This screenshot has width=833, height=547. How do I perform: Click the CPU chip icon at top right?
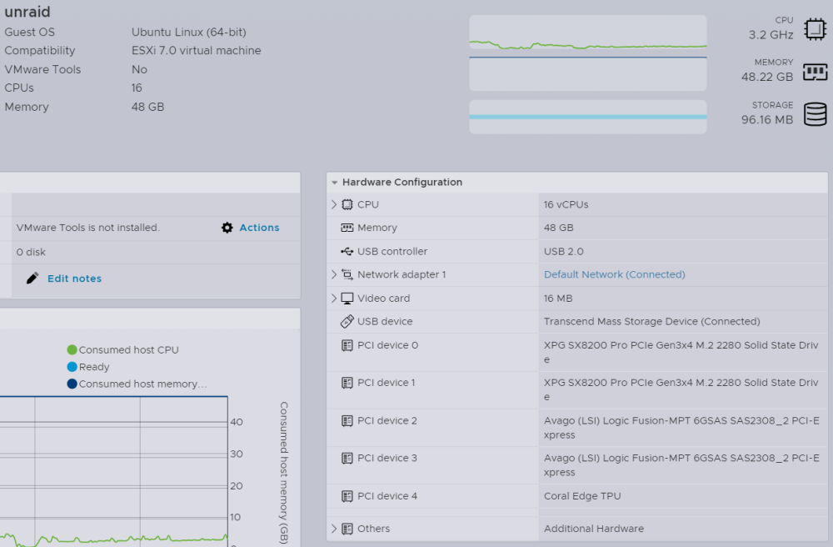point(815,29)
